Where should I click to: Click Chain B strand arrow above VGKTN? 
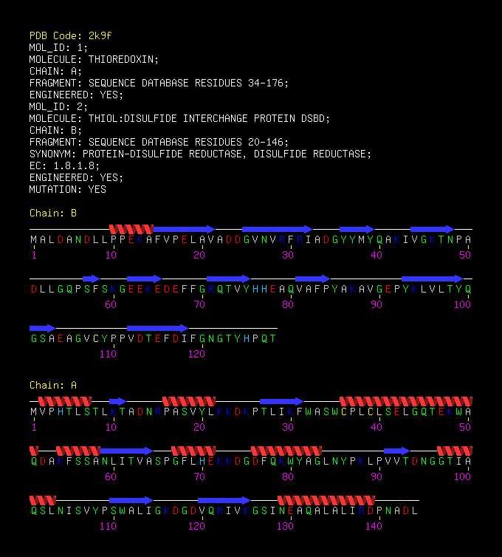coord(432,229)
